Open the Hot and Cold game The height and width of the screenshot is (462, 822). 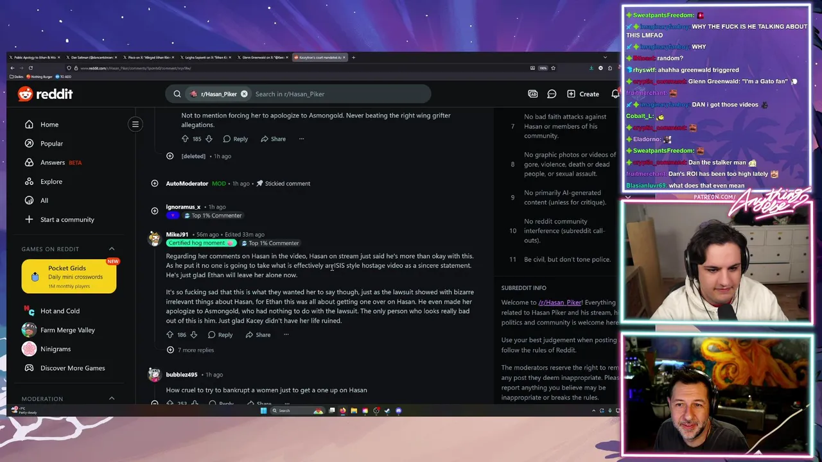click(60, 311)
